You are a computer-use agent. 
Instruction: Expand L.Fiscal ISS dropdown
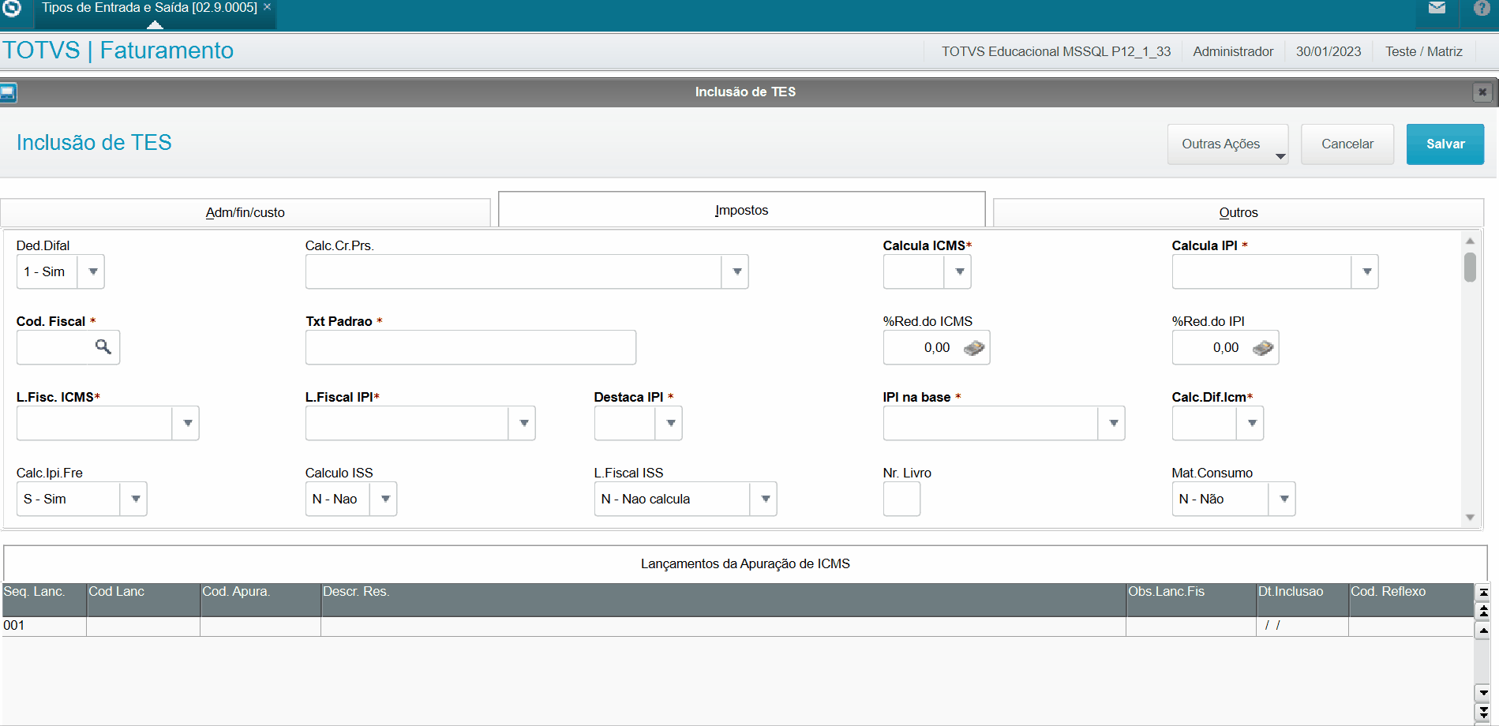[x=765, y=499]
